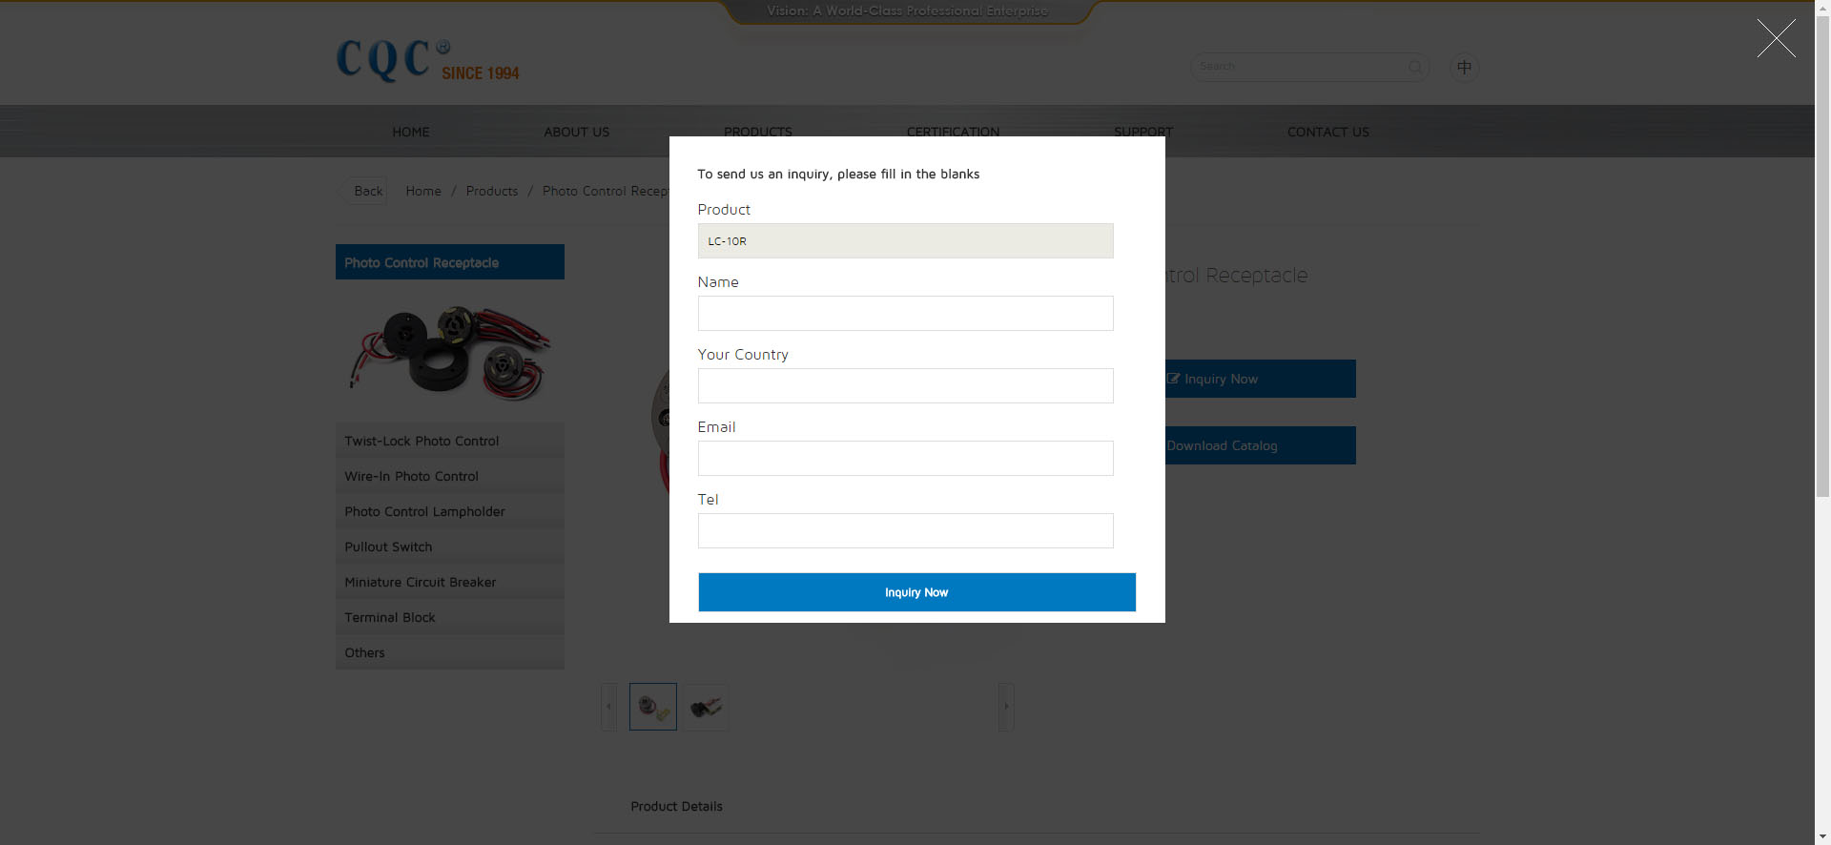Select the first product thumbnail

tap(653, 707)
